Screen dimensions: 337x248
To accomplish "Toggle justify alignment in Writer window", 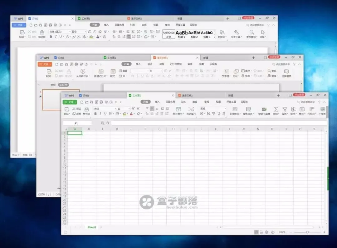I will coord(129,37).
